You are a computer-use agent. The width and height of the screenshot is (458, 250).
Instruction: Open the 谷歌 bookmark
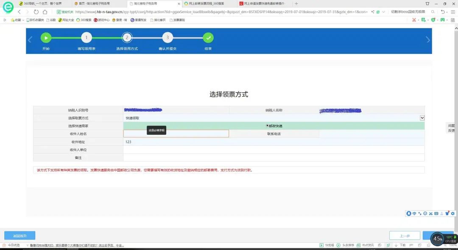click(51, 20)
